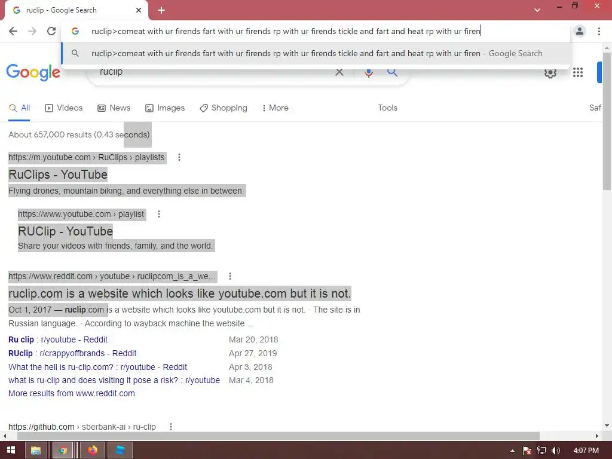Click the Chrome taskbar icon

pyautogui.click(x=62, y=450)
